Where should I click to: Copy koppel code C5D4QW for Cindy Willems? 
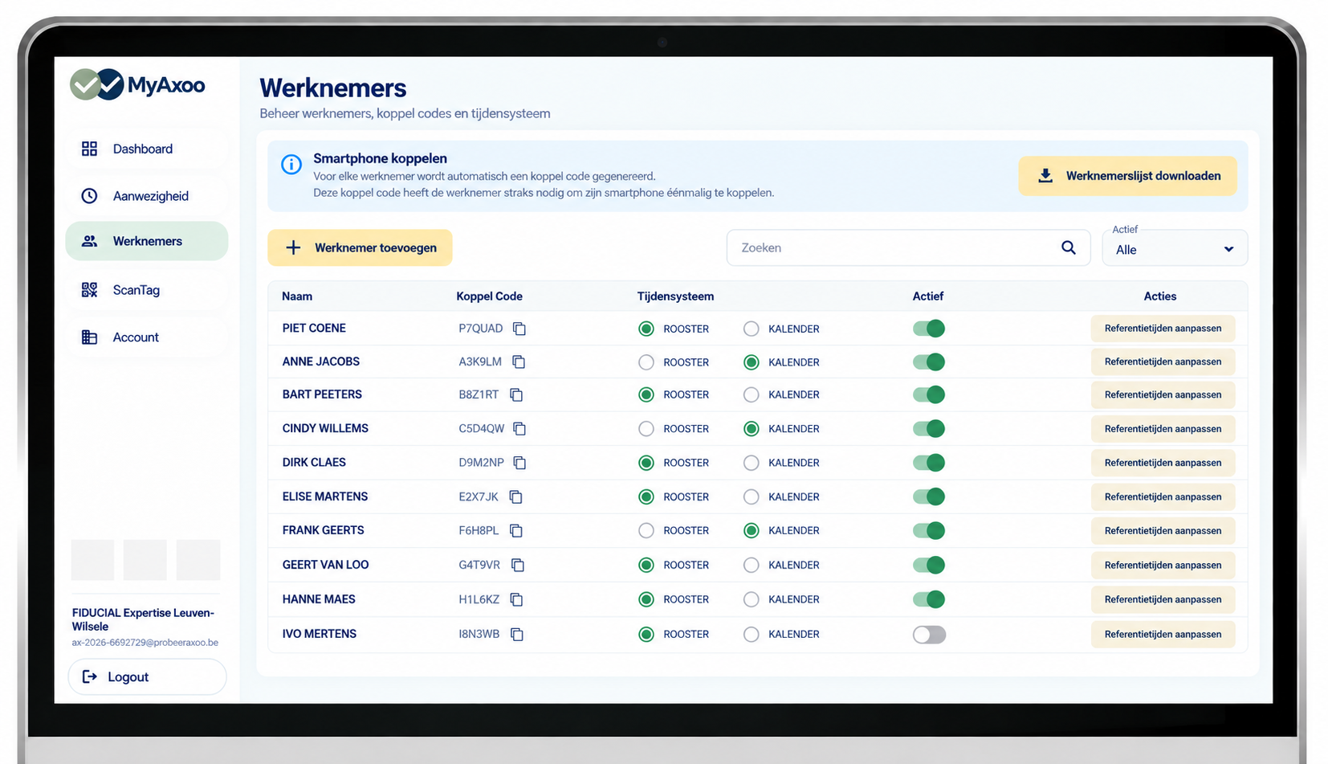point(519,429)
